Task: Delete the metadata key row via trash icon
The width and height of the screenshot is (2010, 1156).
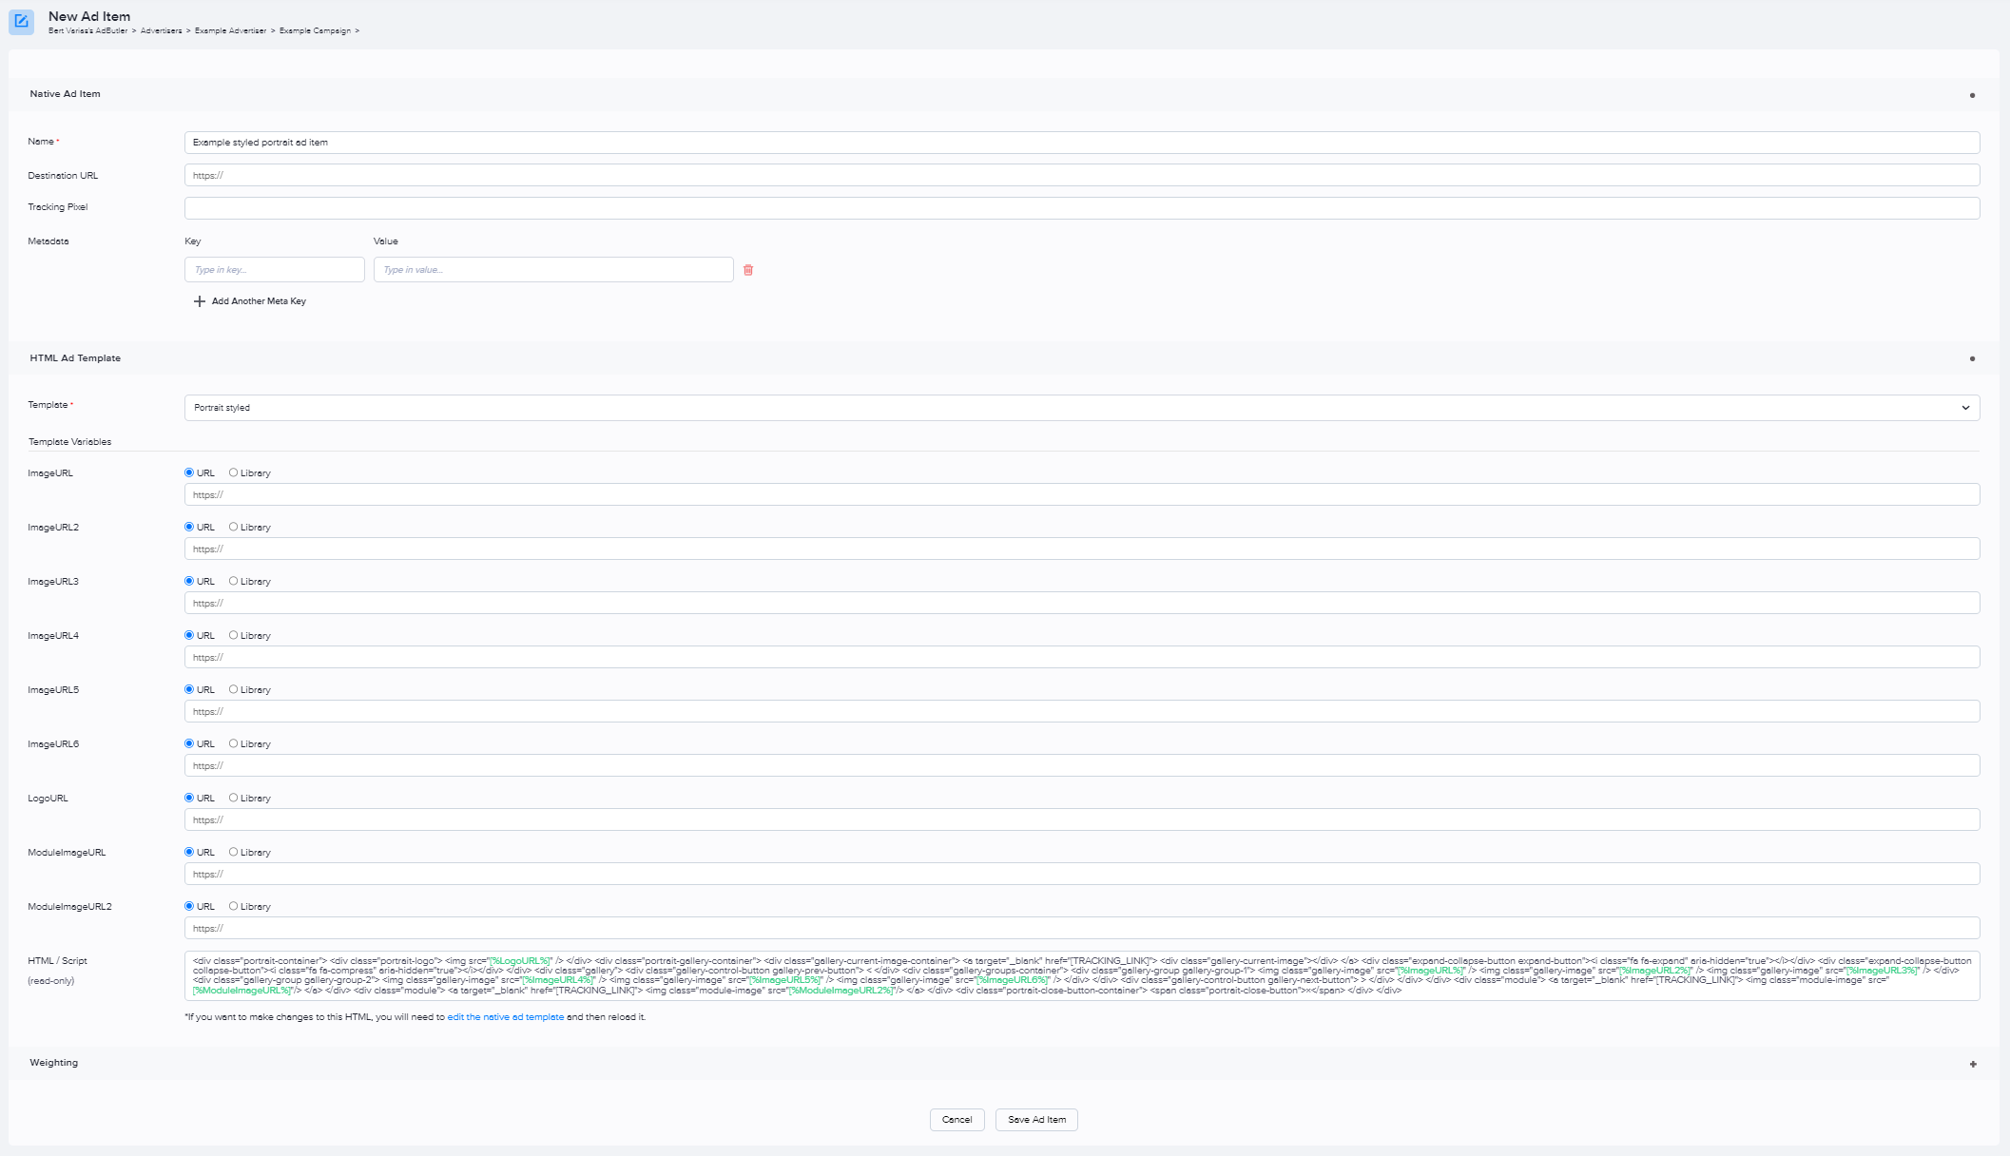Action: coord(748,270)
